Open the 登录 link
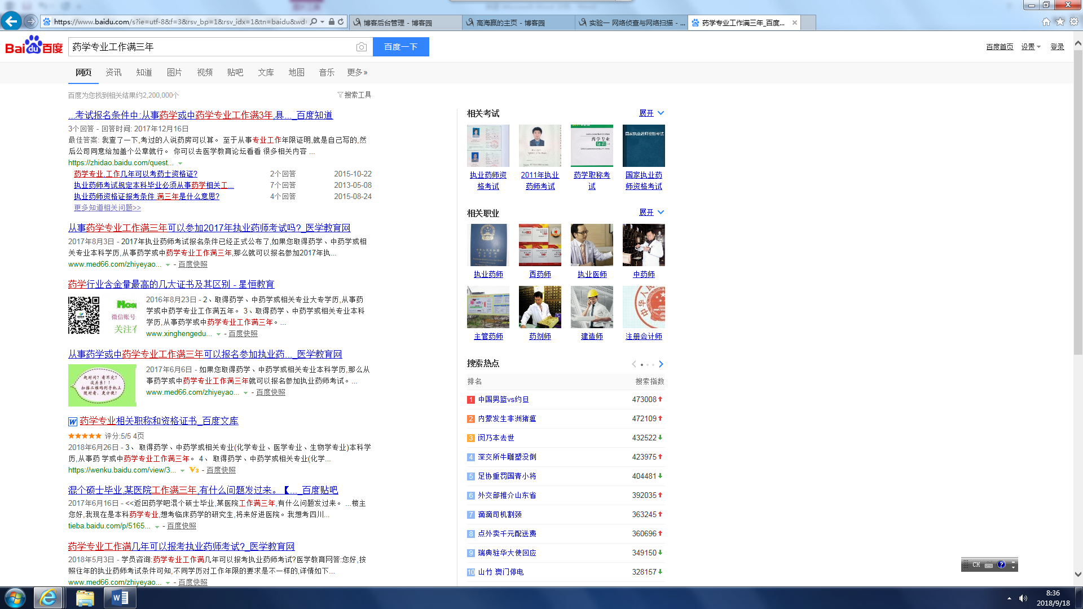Image resolution: width=1083 pixels, height=609 pixels. 1056,47
